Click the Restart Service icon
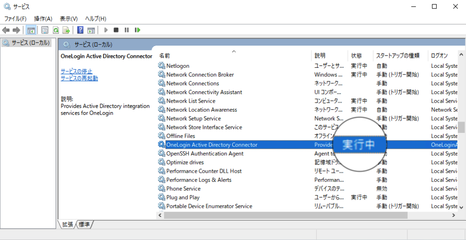 pos(137,30)
